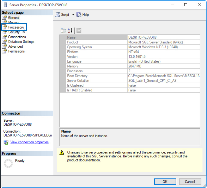The height and width of the screenshot is (188, 207).
Task: Click the Connections page icon
Action: [x=5, y=37]
